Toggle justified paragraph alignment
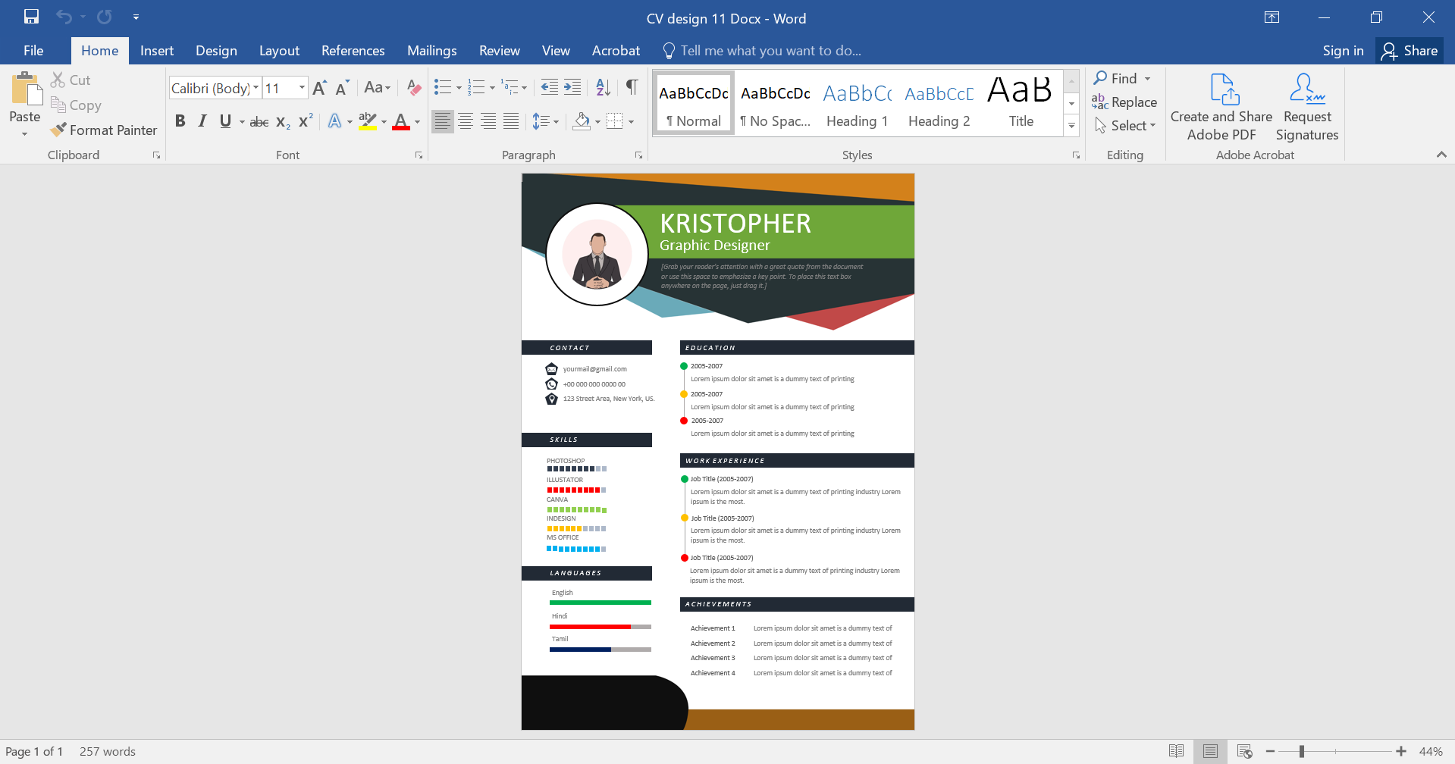Screen dimensions: 1455x764 pyautogui.click(x=510, y=121)
